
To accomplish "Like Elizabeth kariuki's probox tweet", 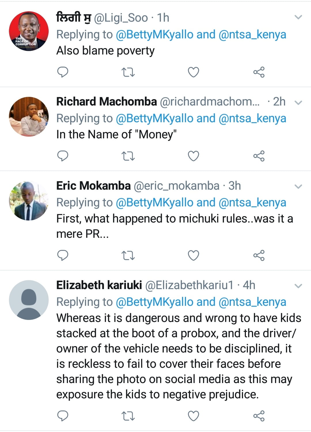I will [193, 416].
